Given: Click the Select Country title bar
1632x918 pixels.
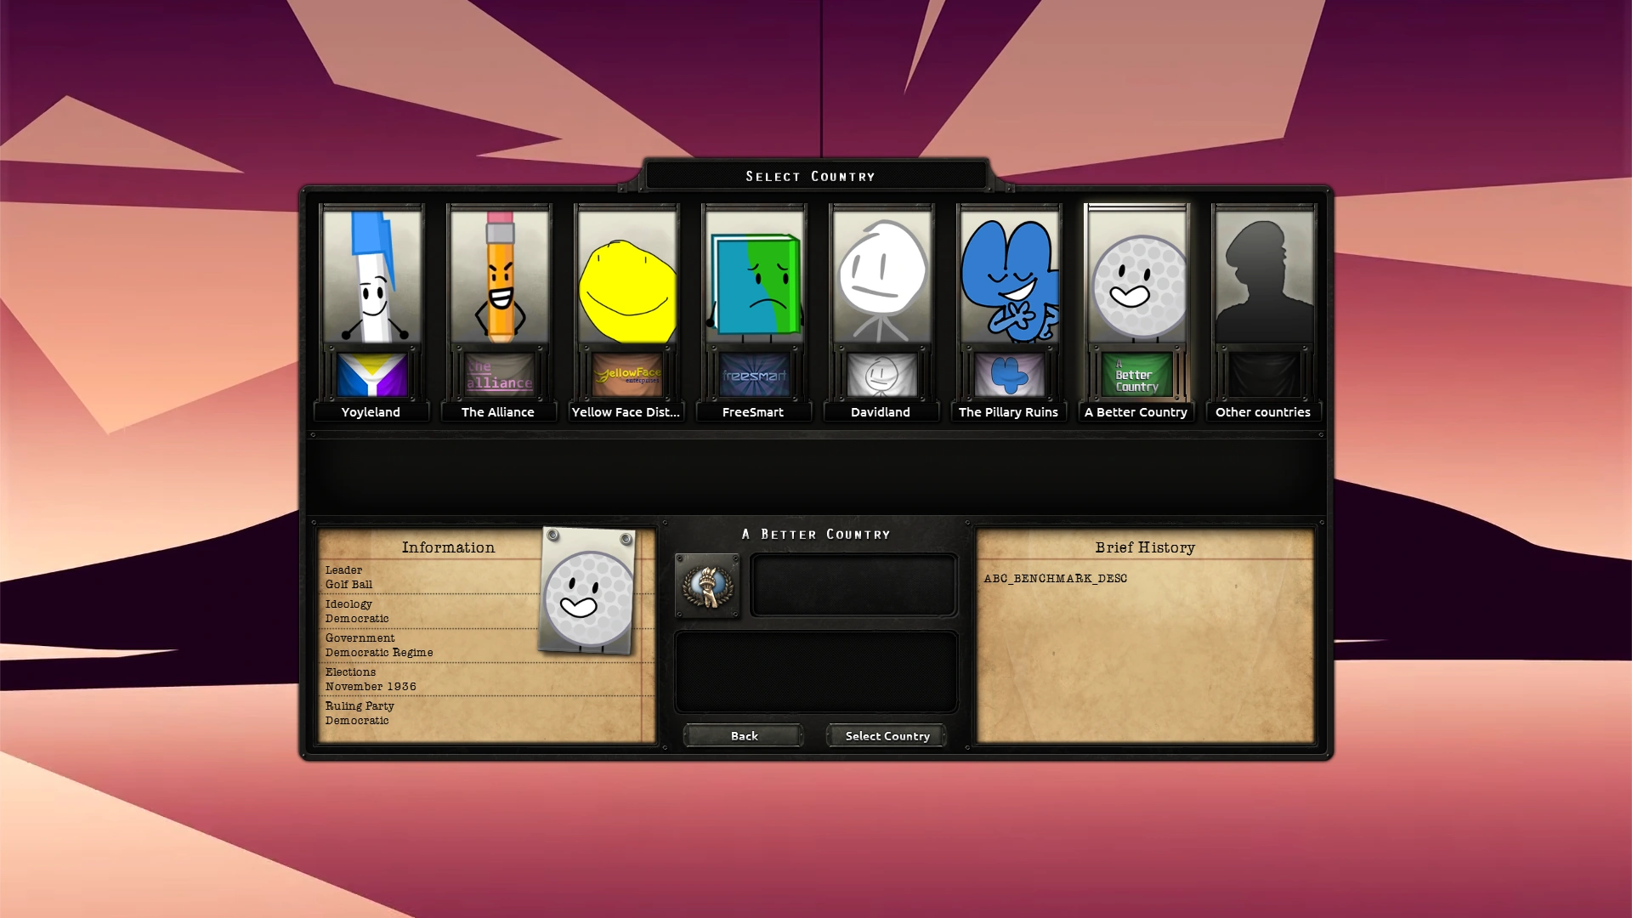Looking at the screenshot, I should point(810,176).
